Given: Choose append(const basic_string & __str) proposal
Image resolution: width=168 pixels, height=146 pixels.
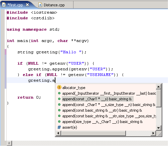Looking at the screenshot, I should pyautogui.click(x=102, y=110).
